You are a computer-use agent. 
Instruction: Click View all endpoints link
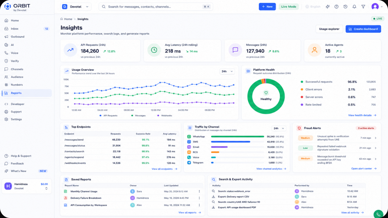[x=164, y=169]
